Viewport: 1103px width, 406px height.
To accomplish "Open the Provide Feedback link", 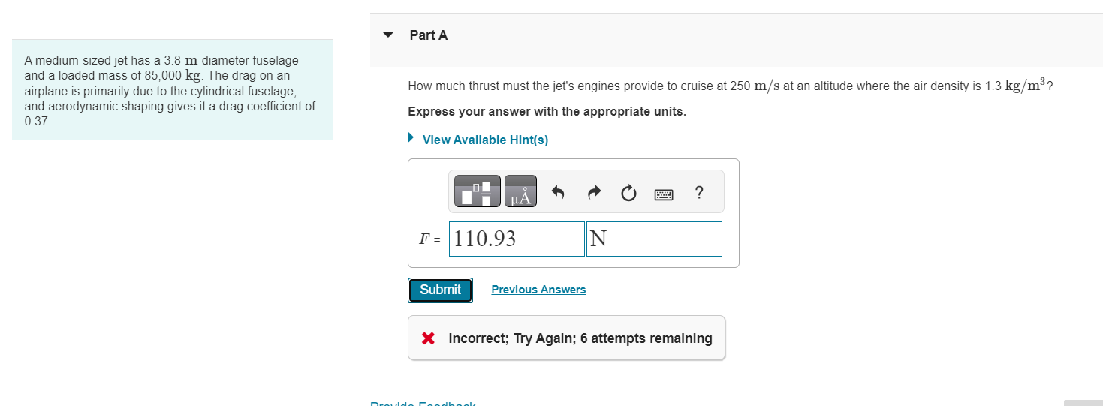I will click(423, 404).
